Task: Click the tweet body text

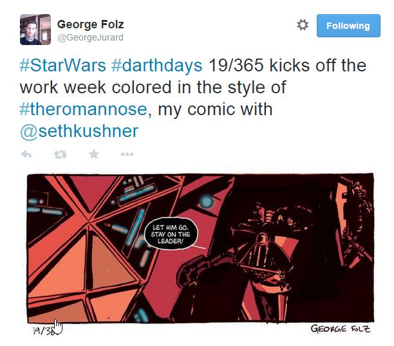Action: pyautogui.click(x=193, y=98)
